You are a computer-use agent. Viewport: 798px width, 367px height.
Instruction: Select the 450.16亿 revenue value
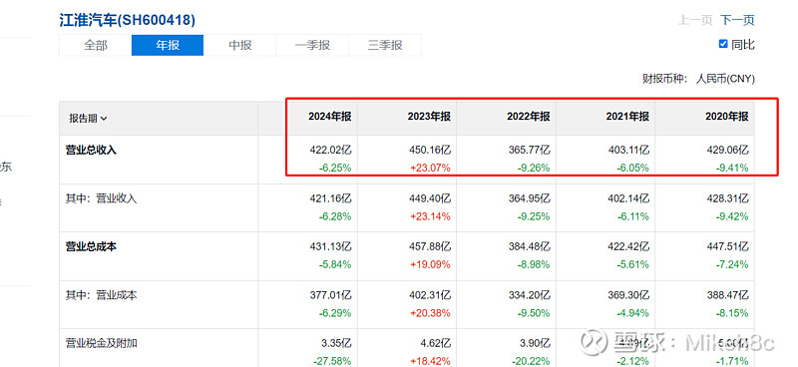(x=430, y=151)
